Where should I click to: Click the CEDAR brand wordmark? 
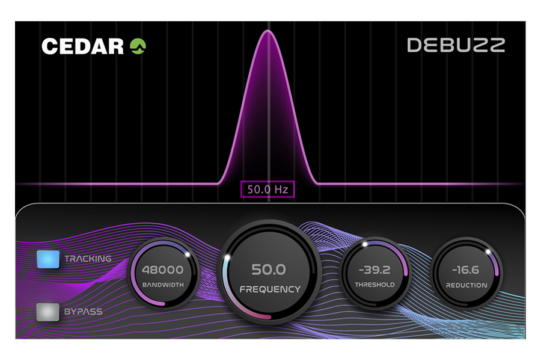tap(83, 46)
